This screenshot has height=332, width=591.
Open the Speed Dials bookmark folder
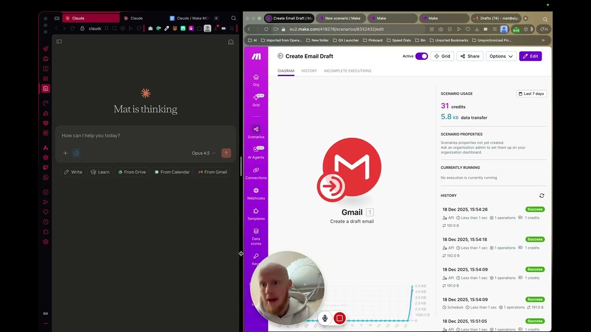point(398,40)
